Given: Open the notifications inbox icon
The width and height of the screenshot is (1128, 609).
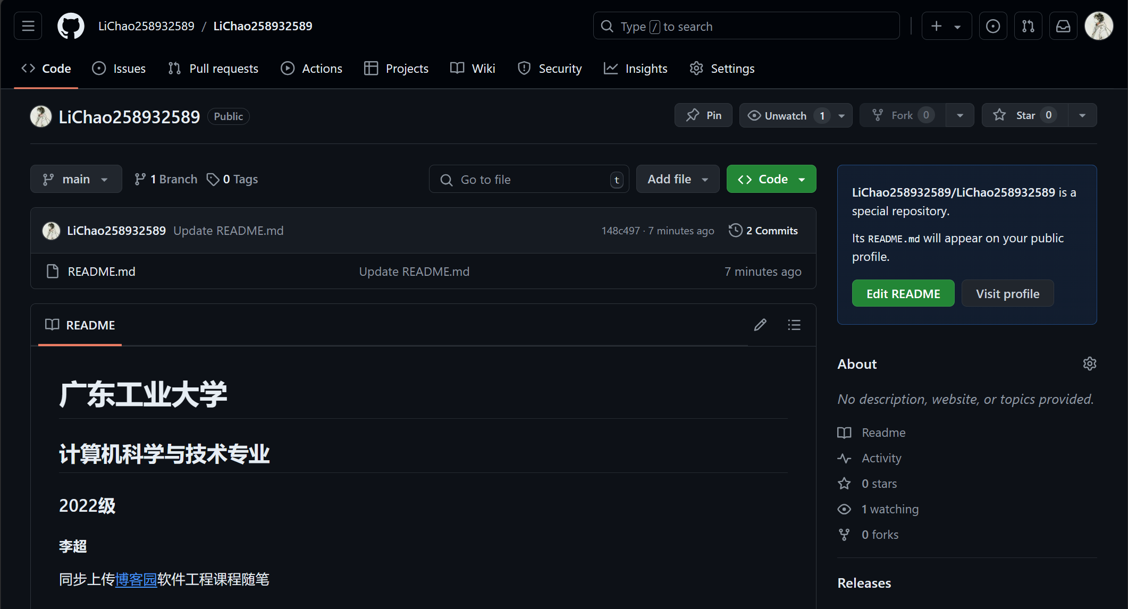Looking at the screenshot, I should tap(1063, 26).
